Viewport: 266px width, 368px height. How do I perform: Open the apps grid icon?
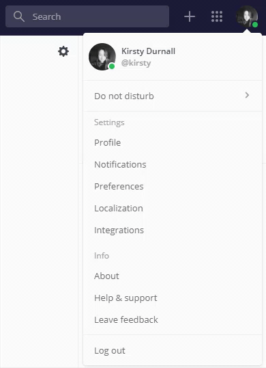(x=217, y=16)
